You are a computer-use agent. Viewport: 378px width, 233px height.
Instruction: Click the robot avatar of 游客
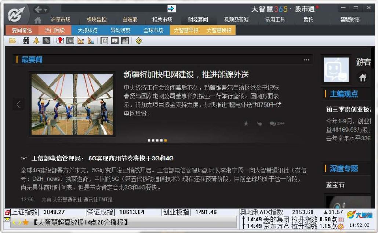tap(336, 70)
